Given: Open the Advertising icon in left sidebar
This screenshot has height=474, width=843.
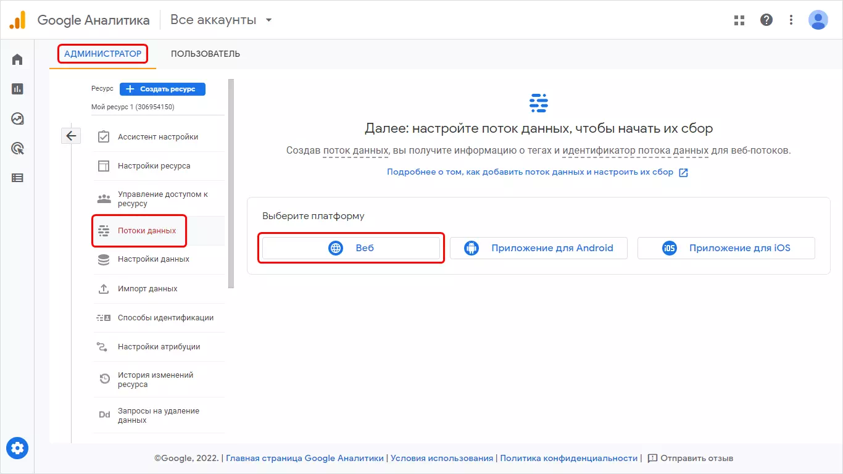Looking at the screenshot, I should click(17, 148).
